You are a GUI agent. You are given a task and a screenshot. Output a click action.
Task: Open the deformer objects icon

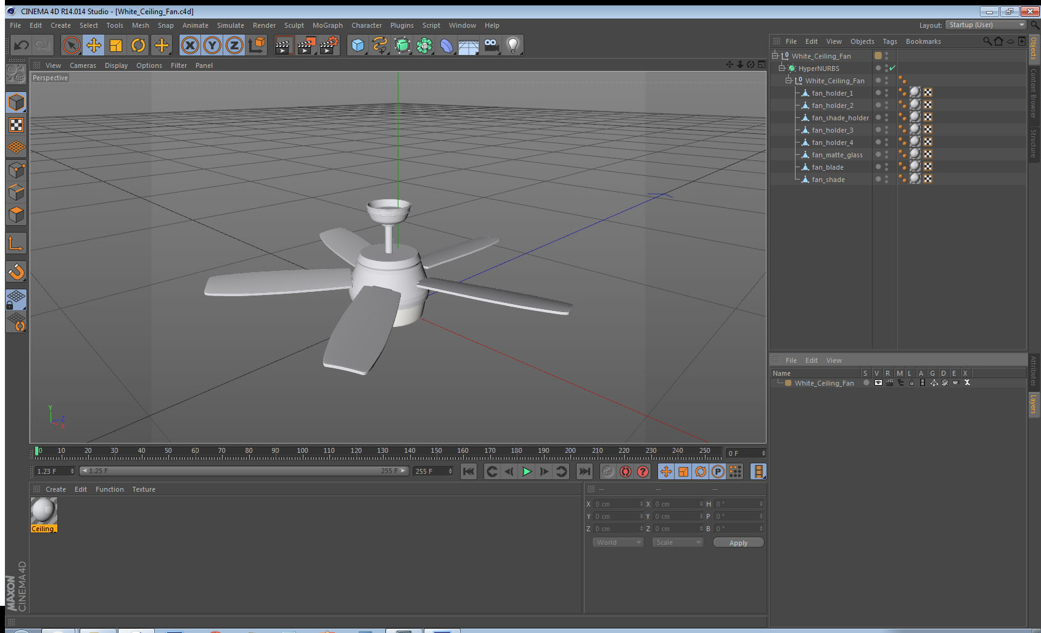[446, 45]
